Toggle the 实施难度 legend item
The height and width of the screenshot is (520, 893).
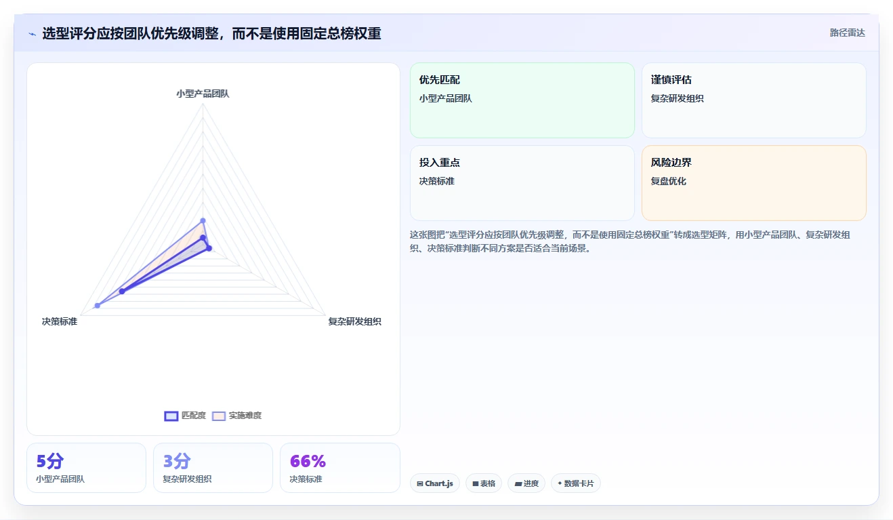click(237, 416)
